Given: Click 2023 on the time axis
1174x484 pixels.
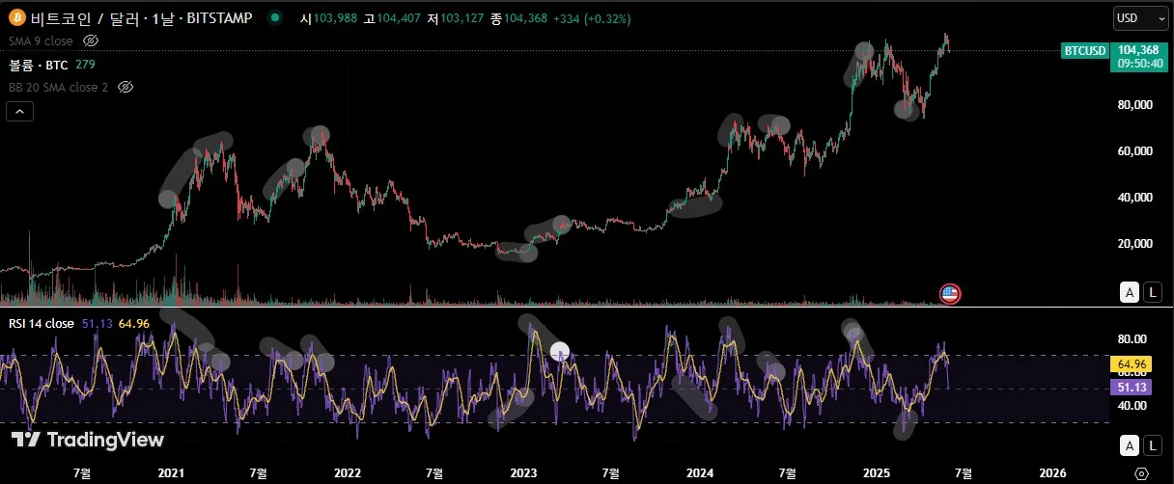Looking at the screenshot, I should (x=523, y=472).
